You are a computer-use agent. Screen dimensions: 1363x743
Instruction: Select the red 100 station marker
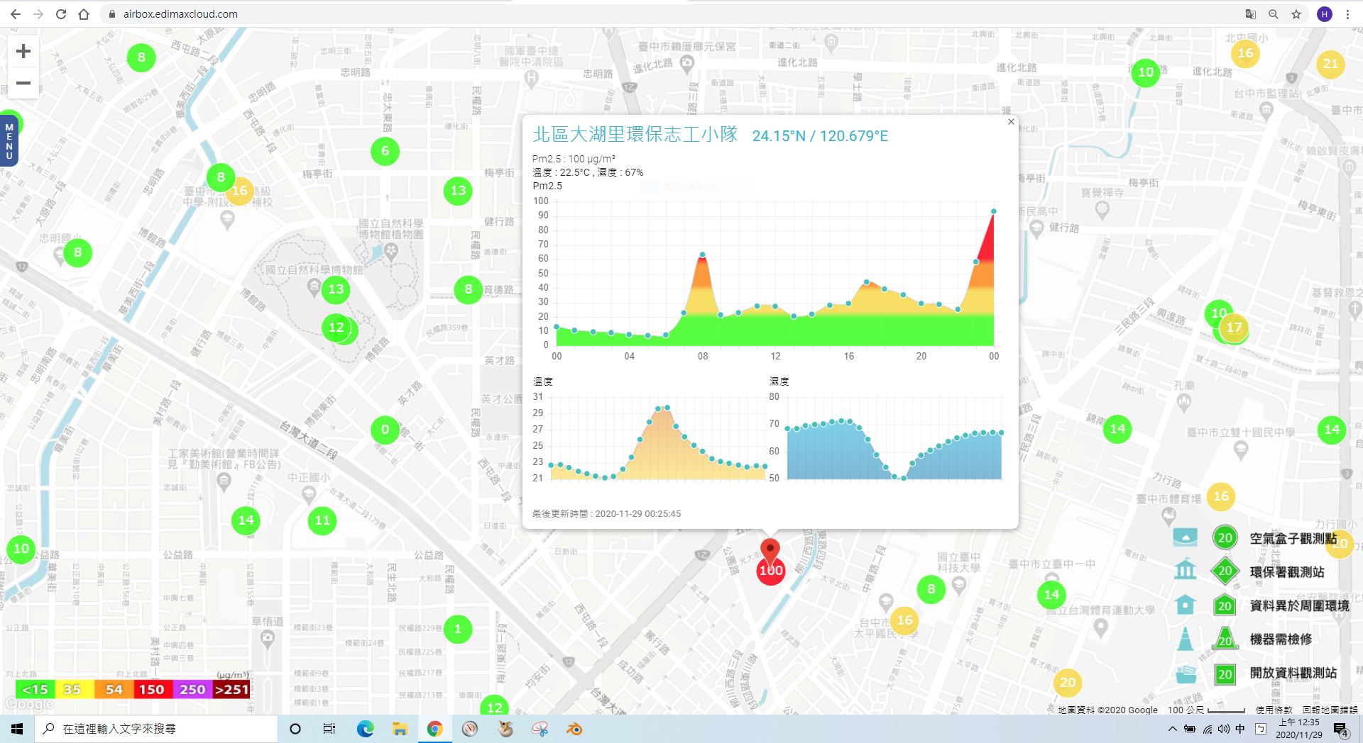coord(771,570)
